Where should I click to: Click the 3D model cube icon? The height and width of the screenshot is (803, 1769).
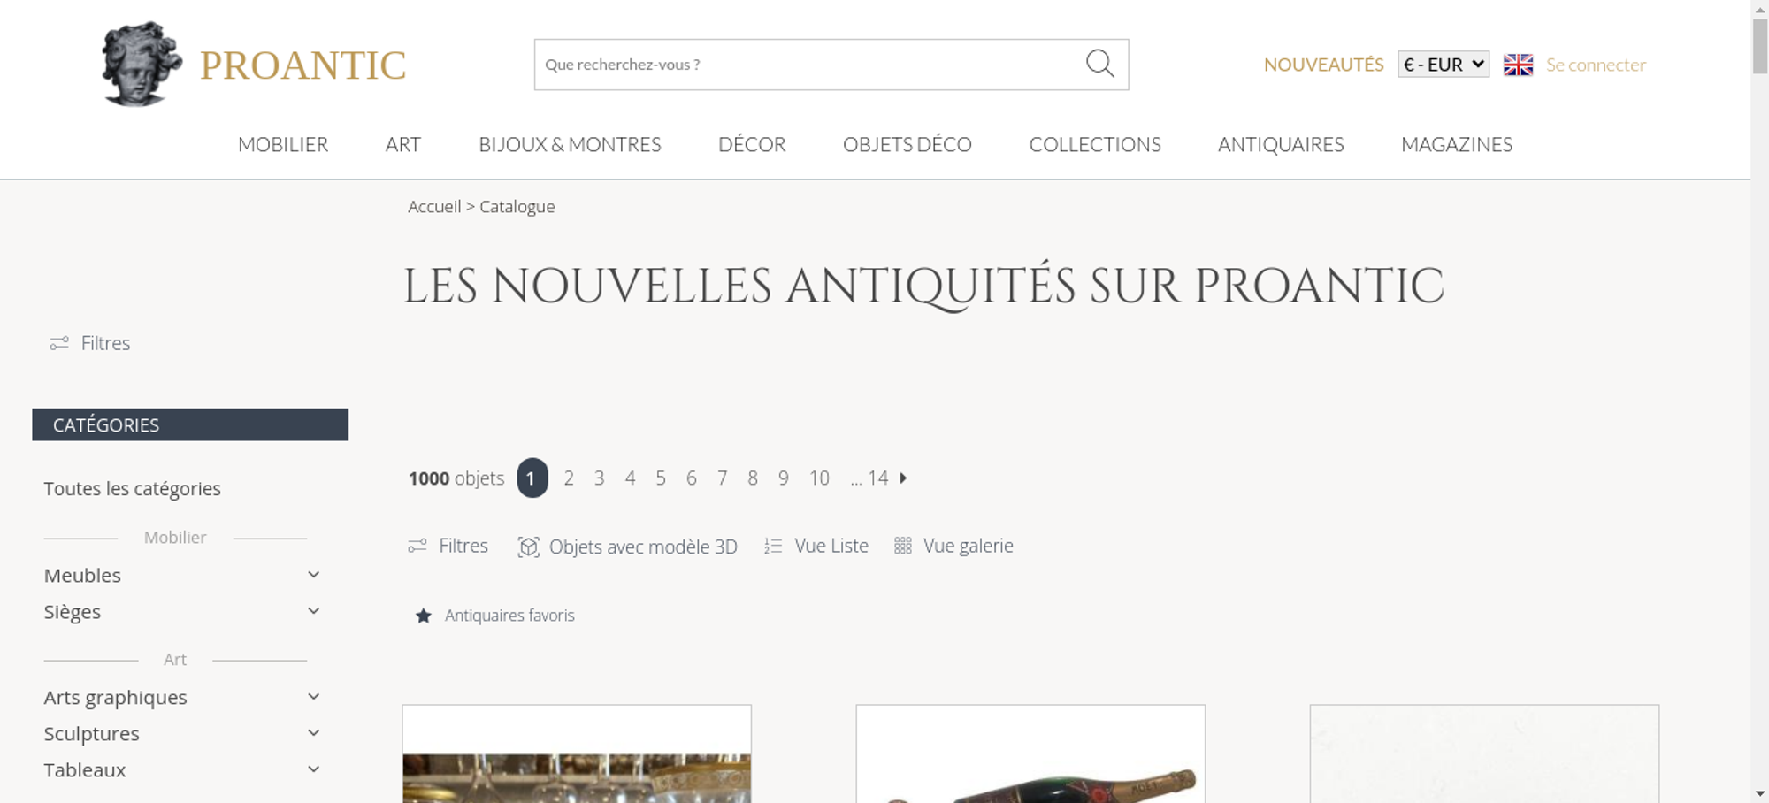pos(528,547)
